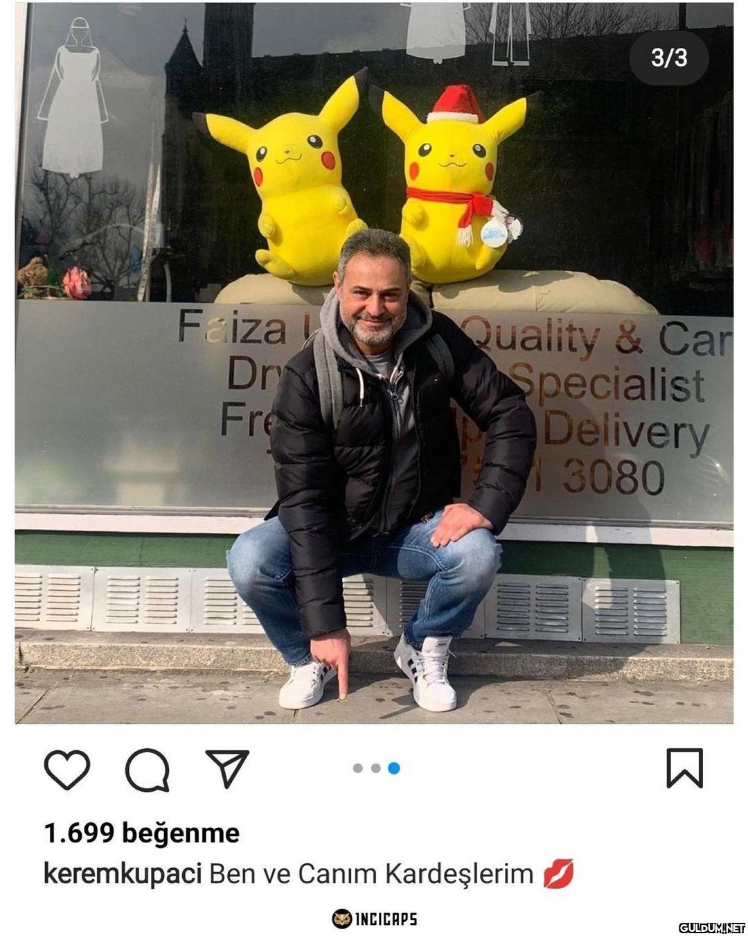Tap the 3/3 image counter badge
The image size is (748, 936).
669,58
